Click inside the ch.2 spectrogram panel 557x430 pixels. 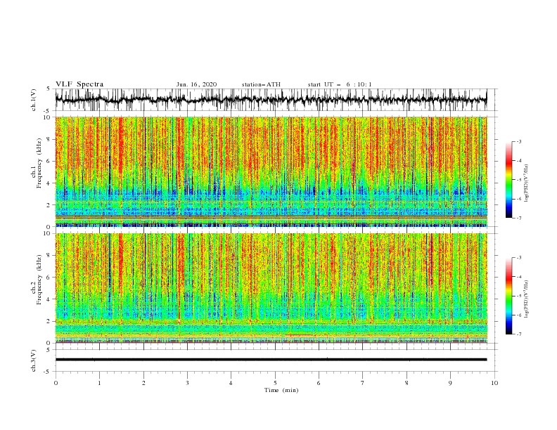tap(271, 288)
